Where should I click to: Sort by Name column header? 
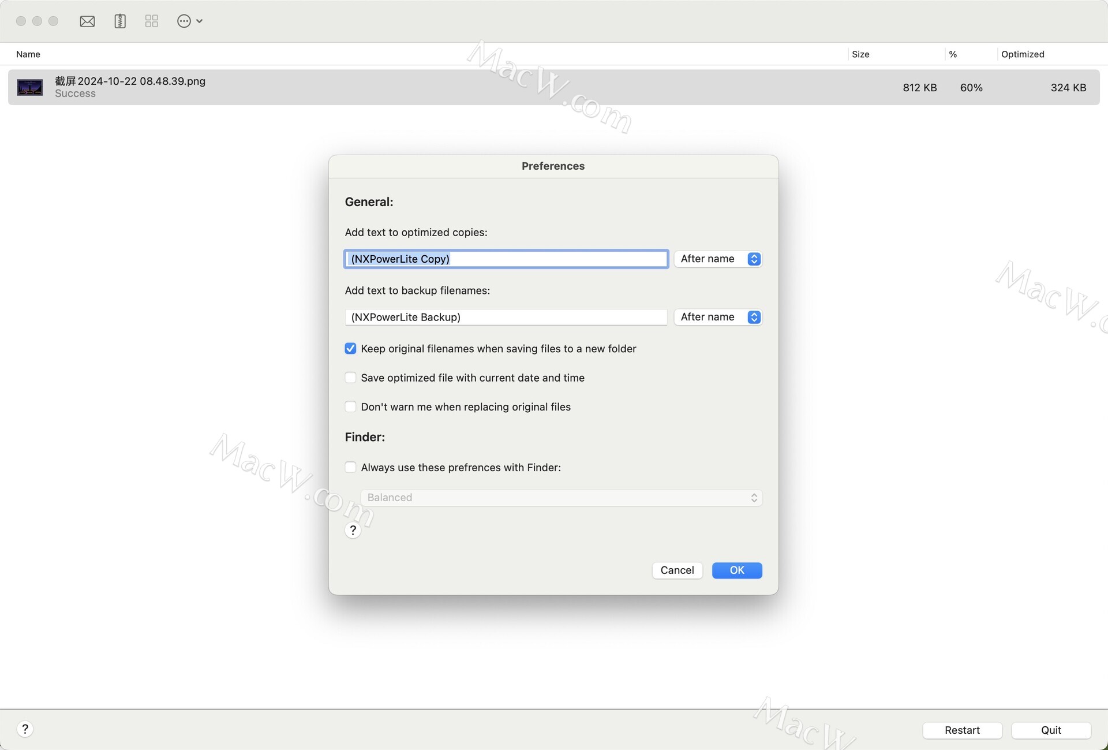tap(28, 54)
